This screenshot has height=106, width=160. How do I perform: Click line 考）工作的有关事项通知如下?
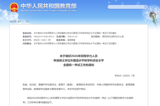(38, 103)
